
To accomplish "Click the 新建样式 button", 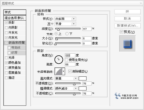I will click(x=127, y=26).
